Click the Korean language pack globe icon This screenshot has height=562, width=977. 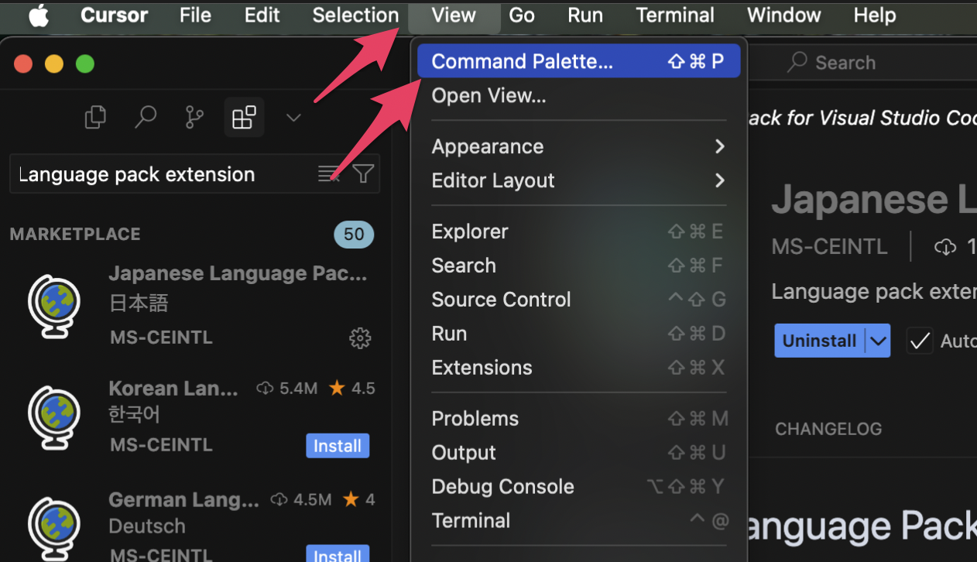point(54,418)
